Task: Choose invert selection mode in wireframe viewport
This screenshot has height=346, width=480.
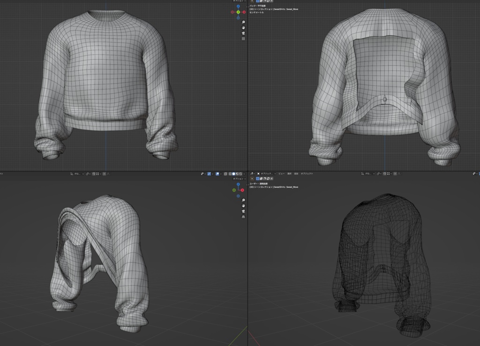Action: (268, 178)
